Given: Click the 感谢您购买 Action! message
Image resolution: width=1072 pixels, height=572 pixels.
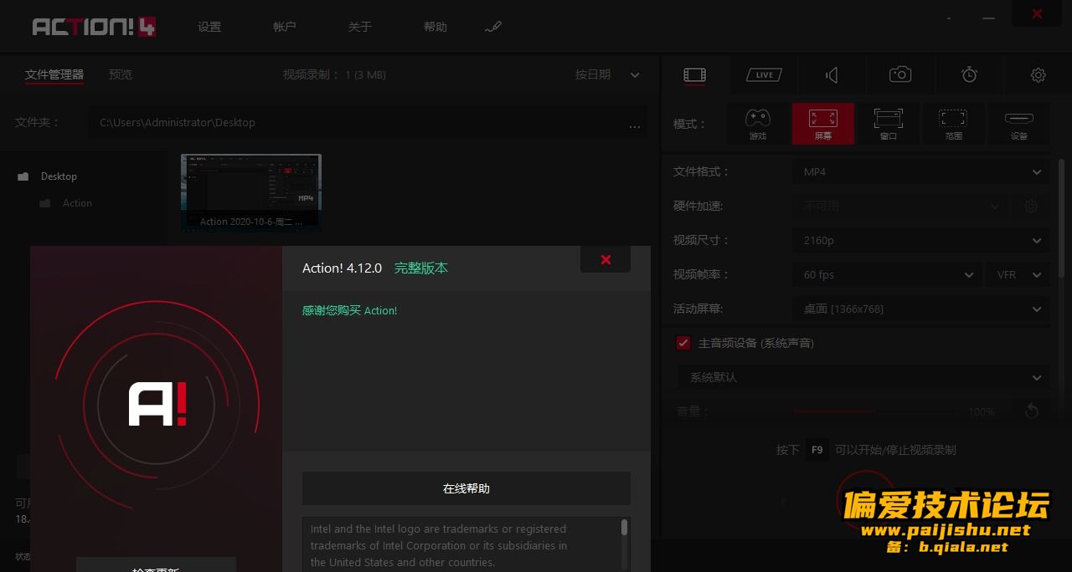Looking at the screenshot, I should [349, 310].
